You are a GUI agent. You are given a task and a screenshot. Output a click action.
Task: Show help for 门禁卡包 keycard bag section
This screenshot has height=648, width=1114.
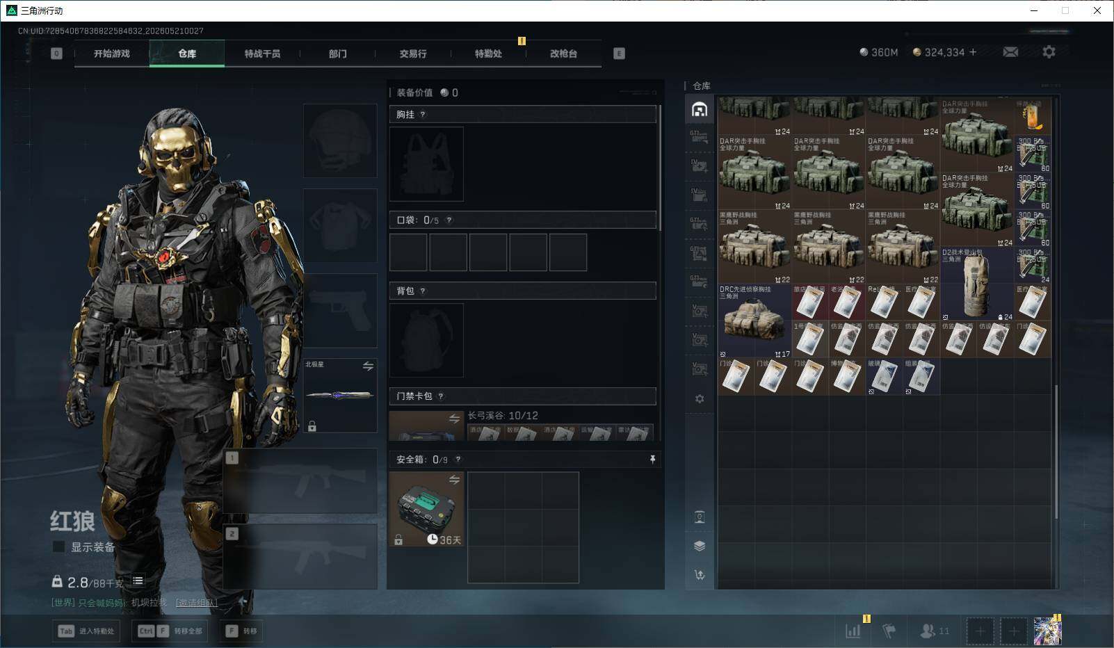[x=441, y=396]
